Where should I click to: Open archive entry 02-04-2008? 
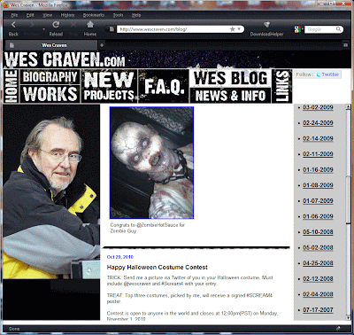click(318, 294)
